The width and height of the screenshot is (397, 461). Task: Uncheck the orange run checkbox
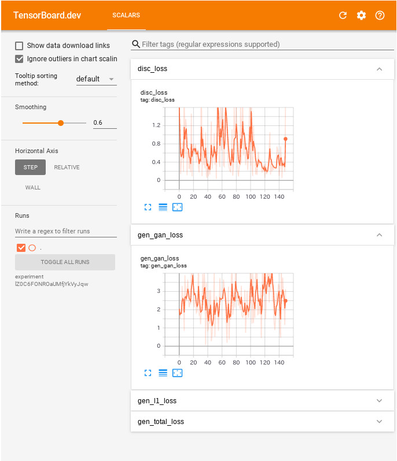coord(21,248)
